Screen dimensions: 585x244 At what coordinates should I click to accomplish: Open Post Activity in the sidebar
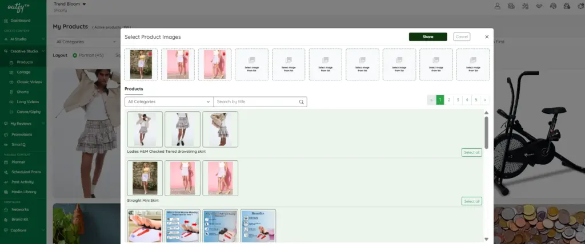[x=23, y=182]
